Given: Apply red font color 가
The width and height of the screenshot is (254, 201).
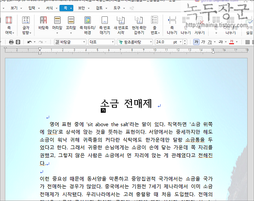Looking at the screenshot, I should click(x=231, y=42).
